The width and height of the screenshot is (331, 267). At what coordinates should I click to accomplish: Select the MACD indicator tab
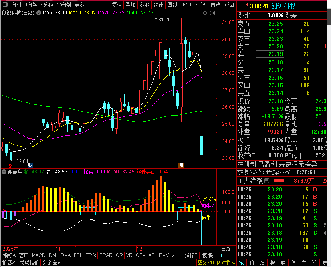coord(38,255)
